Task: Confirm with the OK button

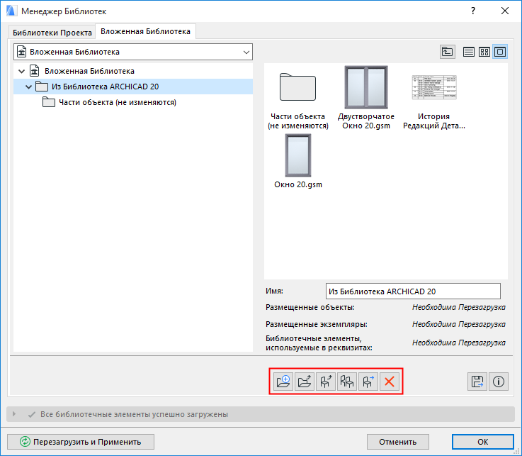Action: [x=483, y=442]
